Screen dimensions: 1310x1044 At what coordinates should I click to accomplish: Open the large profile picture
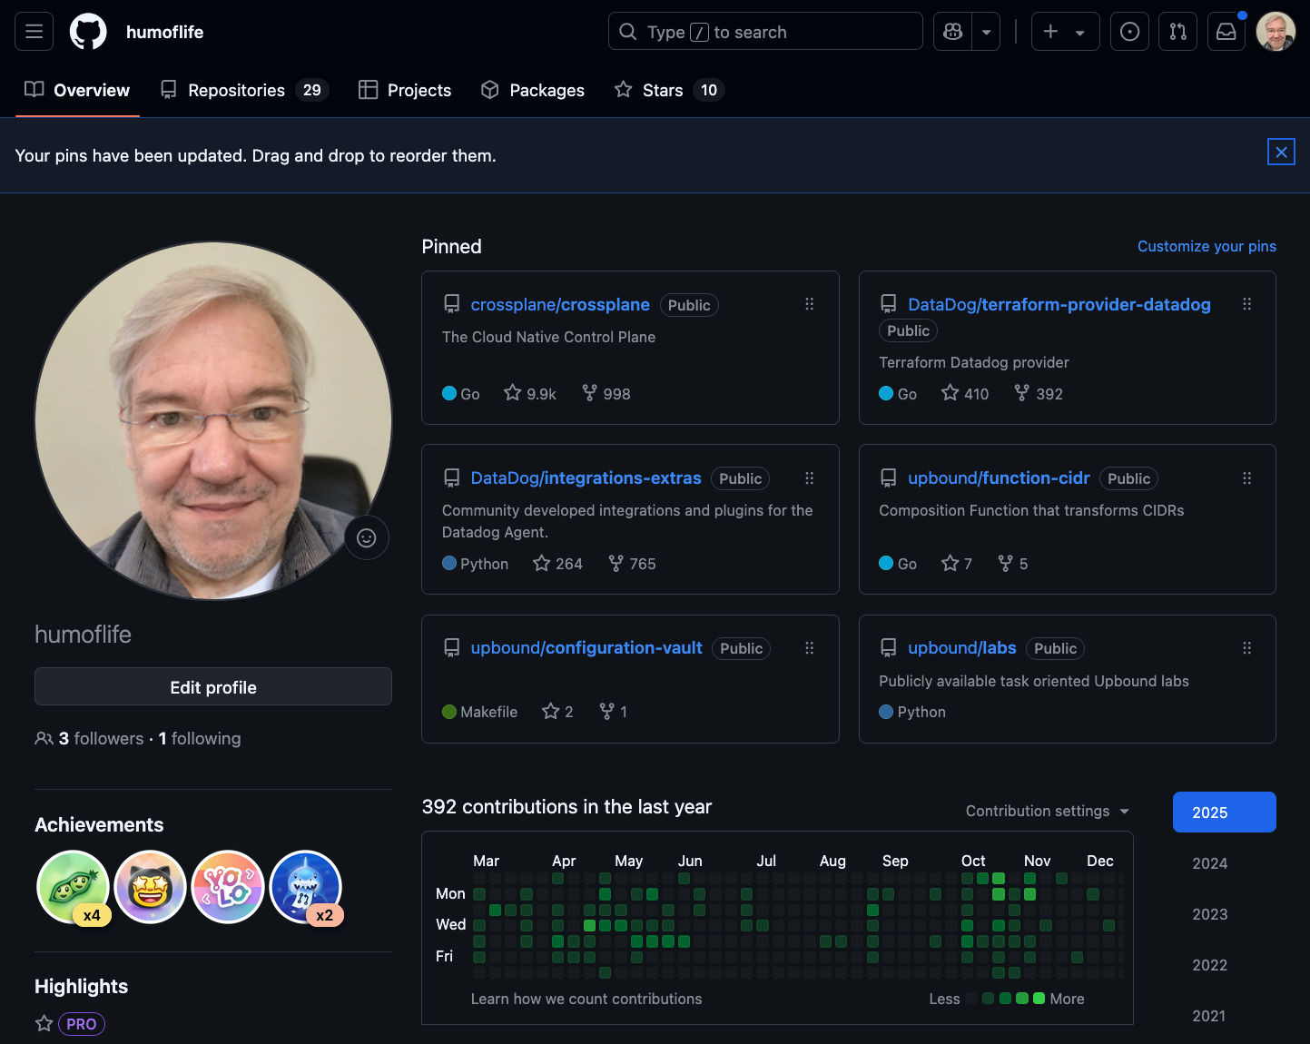(213, 420)
